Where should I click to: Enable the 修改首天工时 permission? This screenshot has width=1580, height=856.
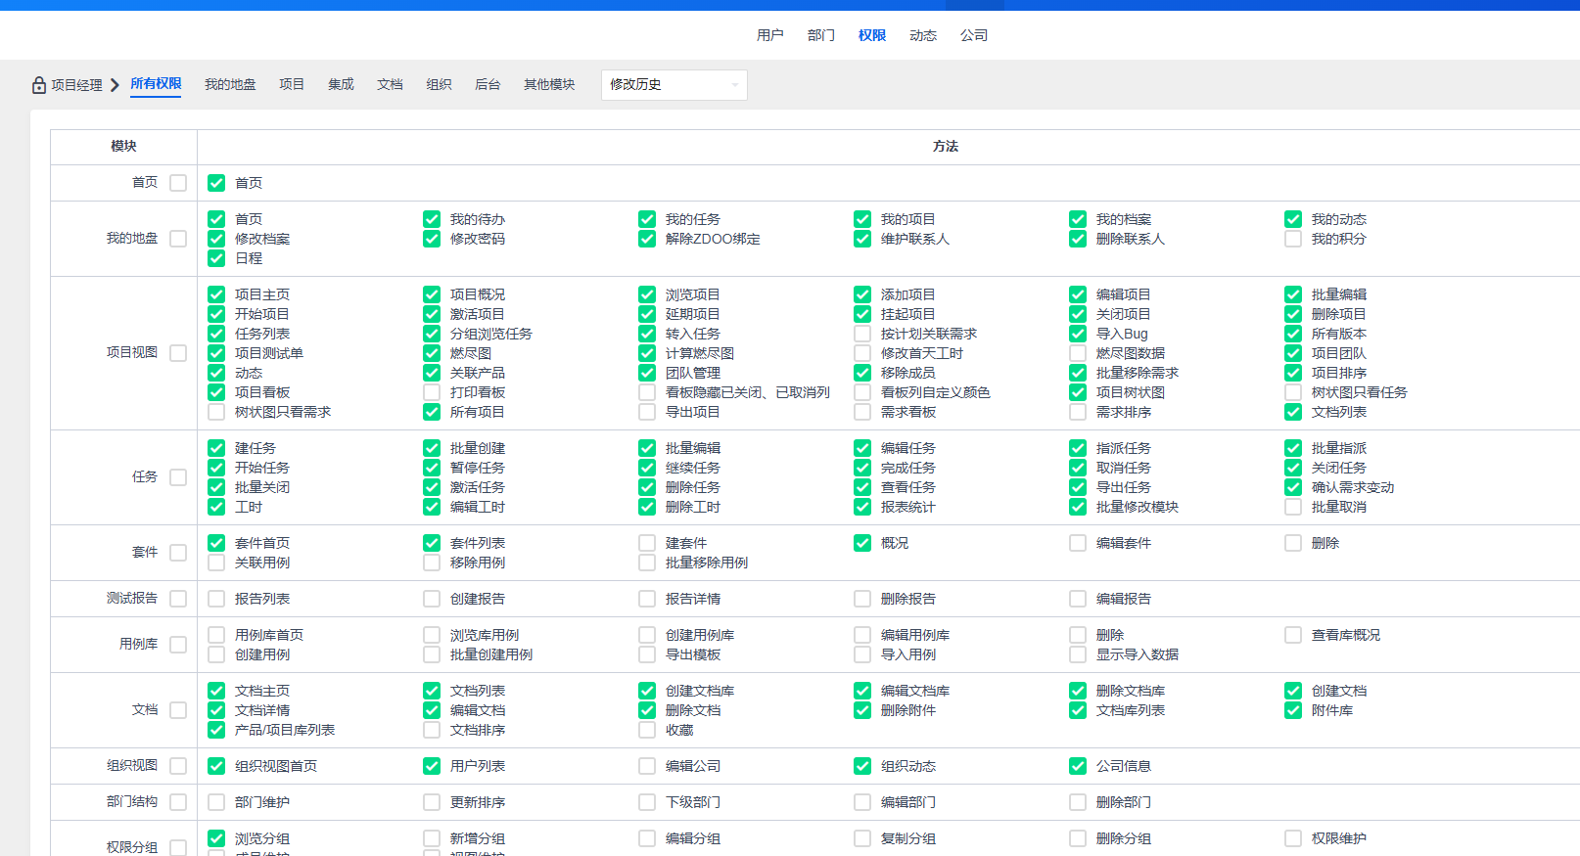coord(862,353)
